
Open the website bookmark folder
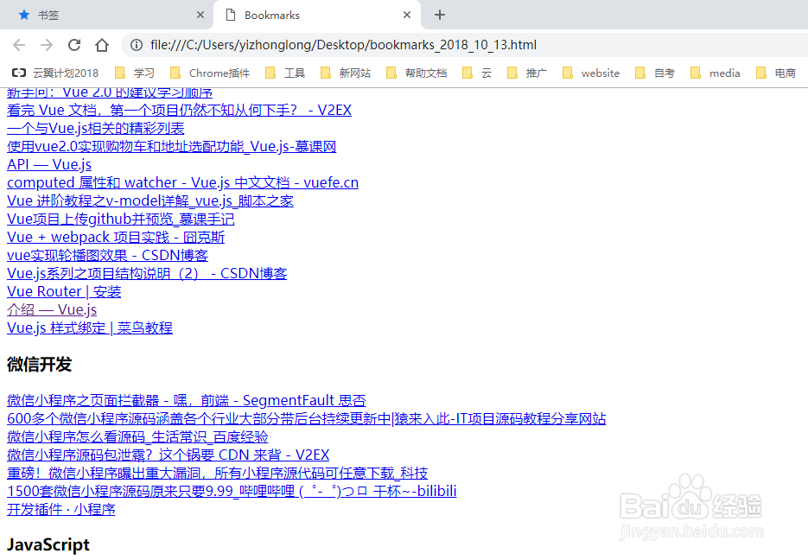[x=591, y=73]
